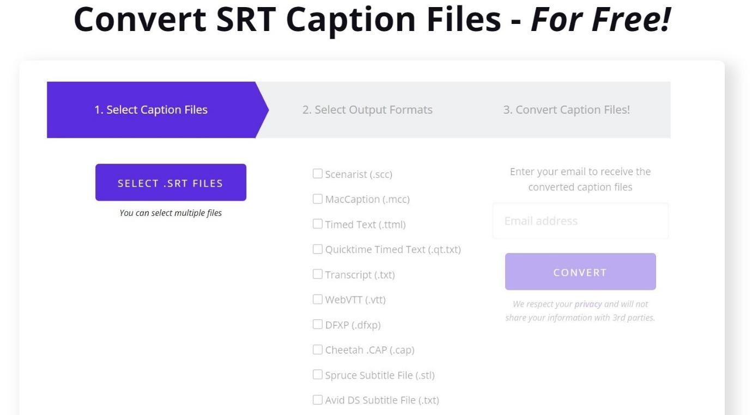Toggle the Transcript (.txt) checkbox
The width and height of the screenshot is (752, 415).
[x=318, y=274]
